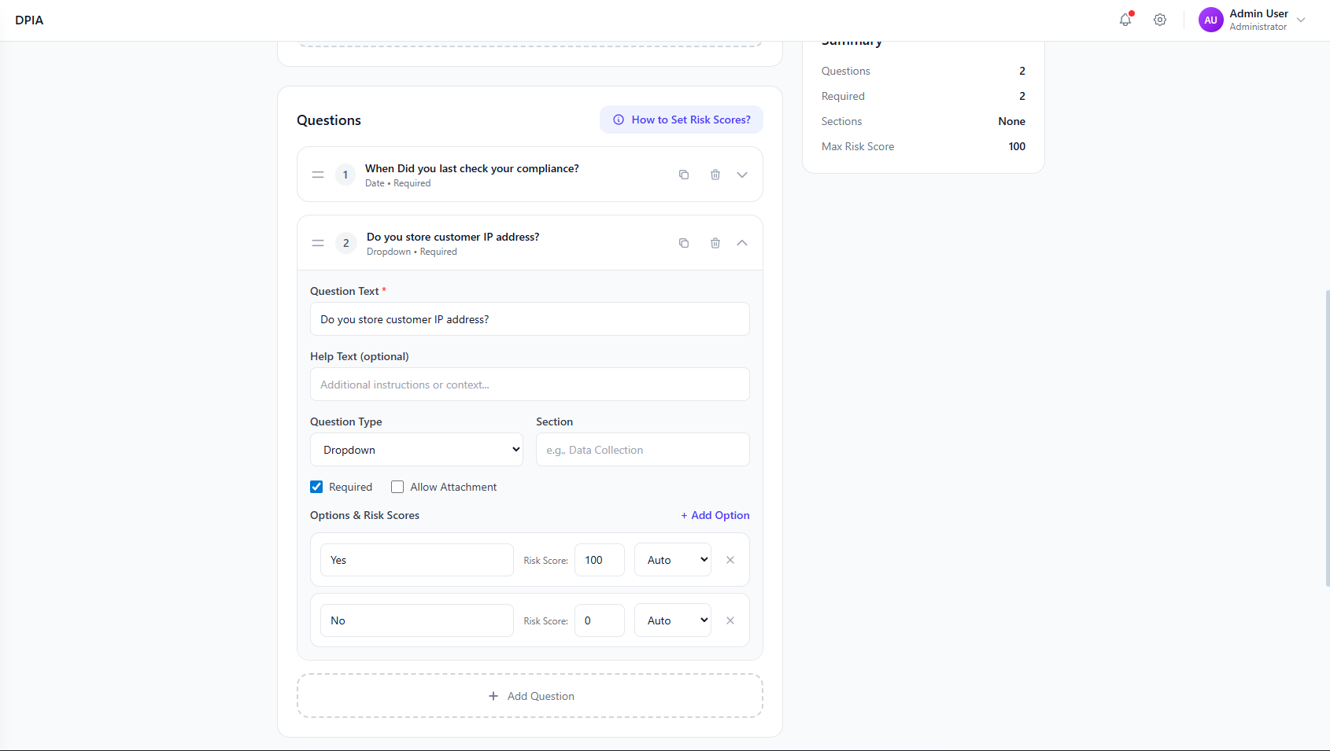Screen dimensions: 1330x751
Task: Click the Add Option link
Action: point(715,515)
